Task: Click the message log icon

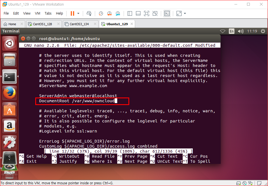Action: [259, 183]
